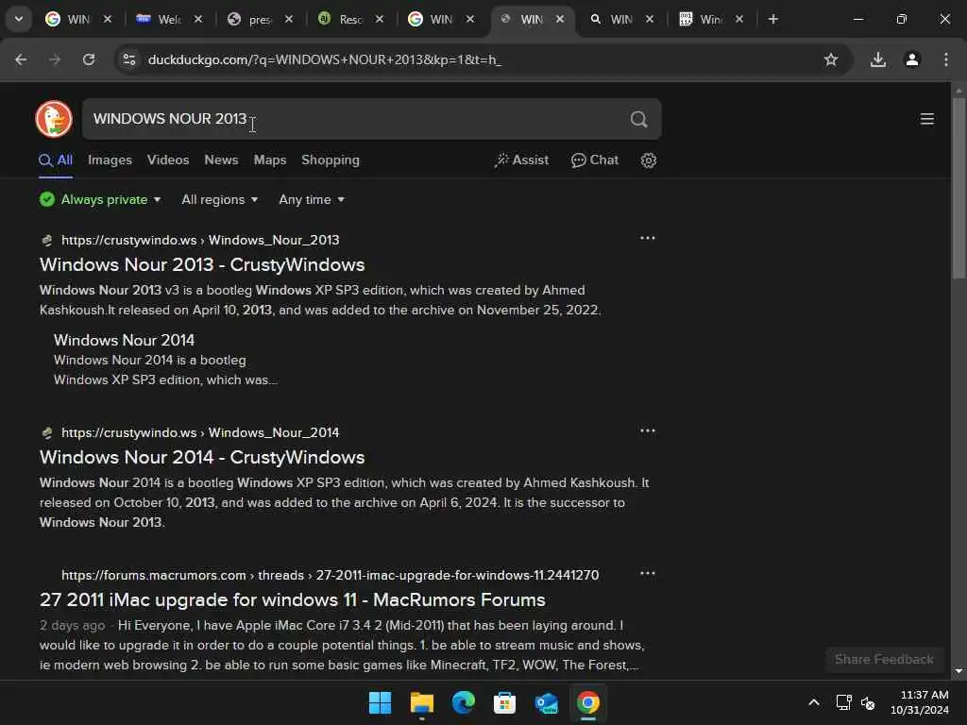This screenshot has height=725, width=967.
Task: Click the Chrome address bar URL
Action: (325, 59)
